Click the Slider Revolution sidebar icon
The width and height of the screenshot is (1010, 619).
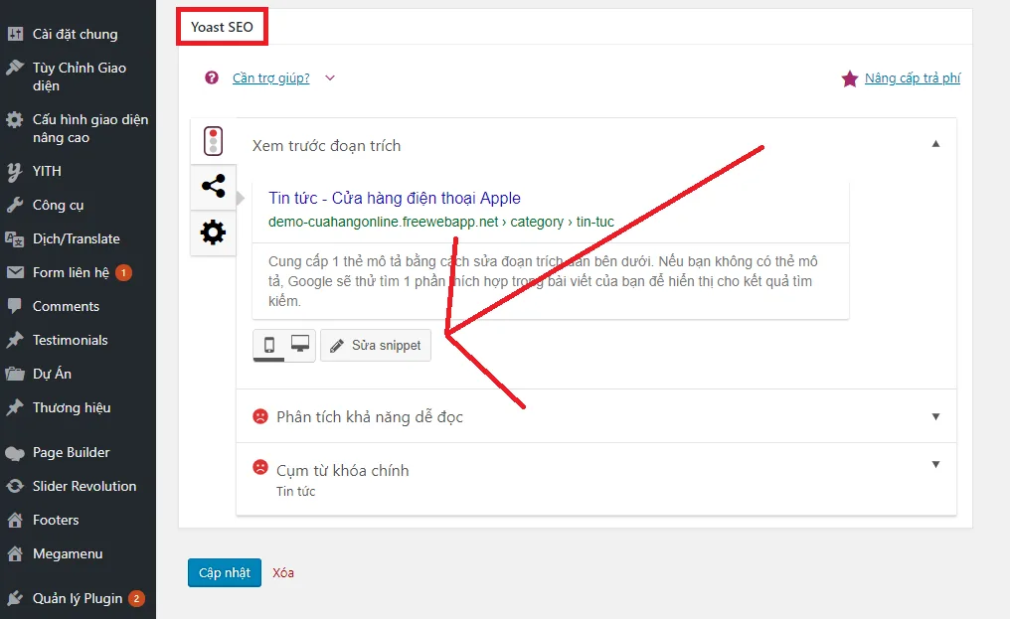(15, 486)
